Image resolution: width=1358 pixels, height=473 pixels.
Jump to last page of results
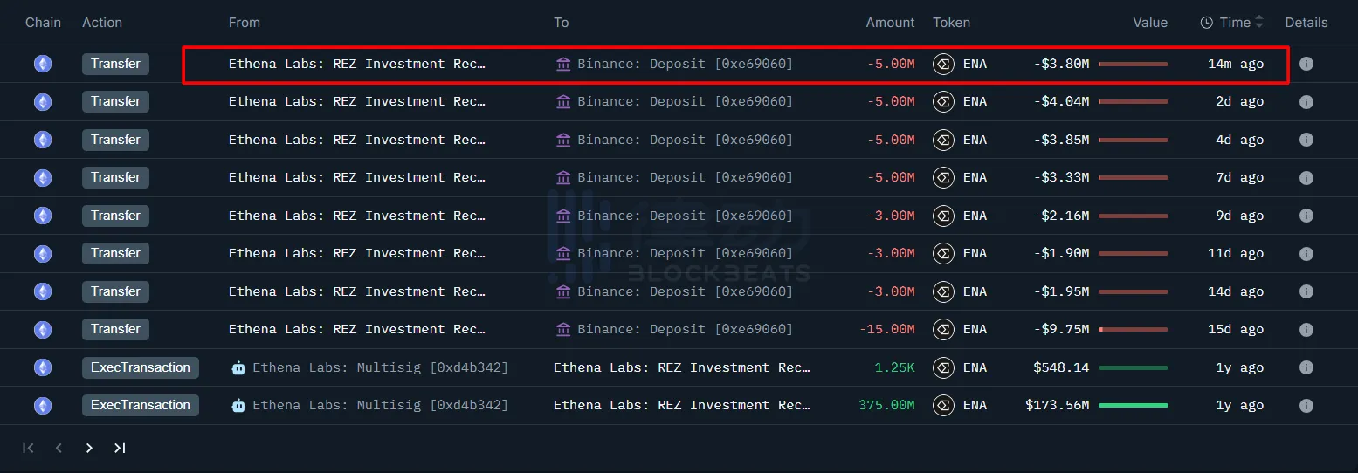(x=120, y=448)
